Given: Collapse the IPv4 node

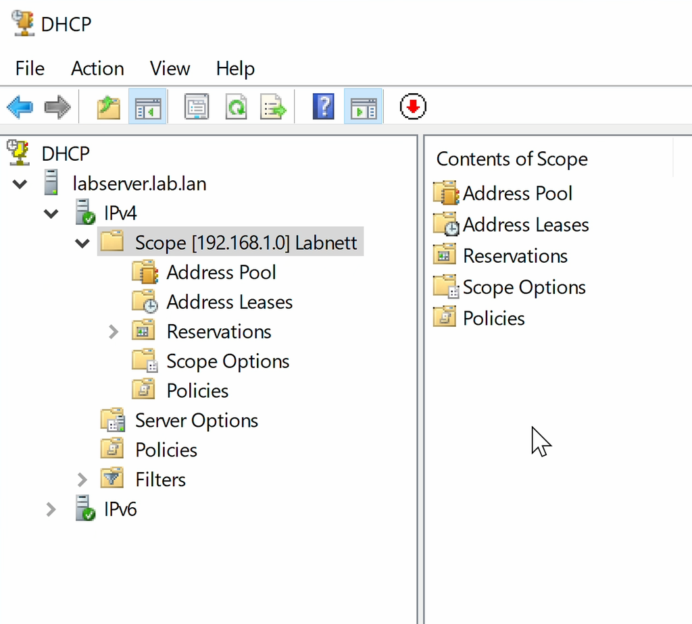Looking at the screenshot, I should click(51, 214).
